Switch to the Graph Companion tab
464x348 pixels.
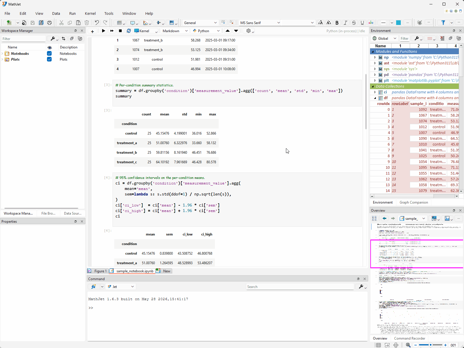(414, 202)
